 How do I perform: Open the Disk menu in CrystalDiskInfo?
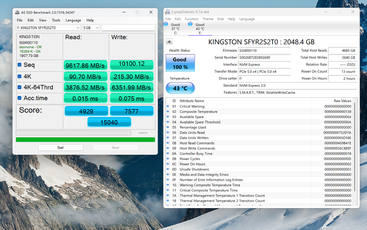tap(221, 19)
